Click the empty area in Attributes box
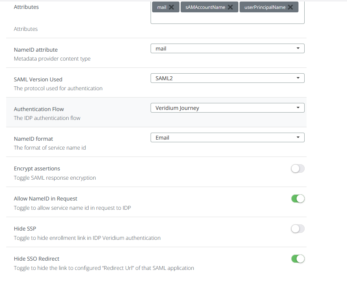The height and width of the screenshot is (283, 347). pyautogui.click(x=227, y=18)
